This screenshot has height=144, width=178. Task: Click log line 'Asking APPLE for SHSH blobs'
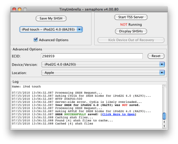(x=81, y=111)
